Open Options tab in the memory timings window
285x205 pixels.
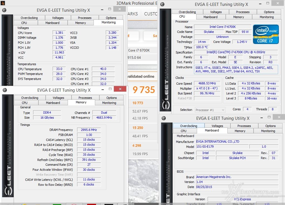[111, 98]
